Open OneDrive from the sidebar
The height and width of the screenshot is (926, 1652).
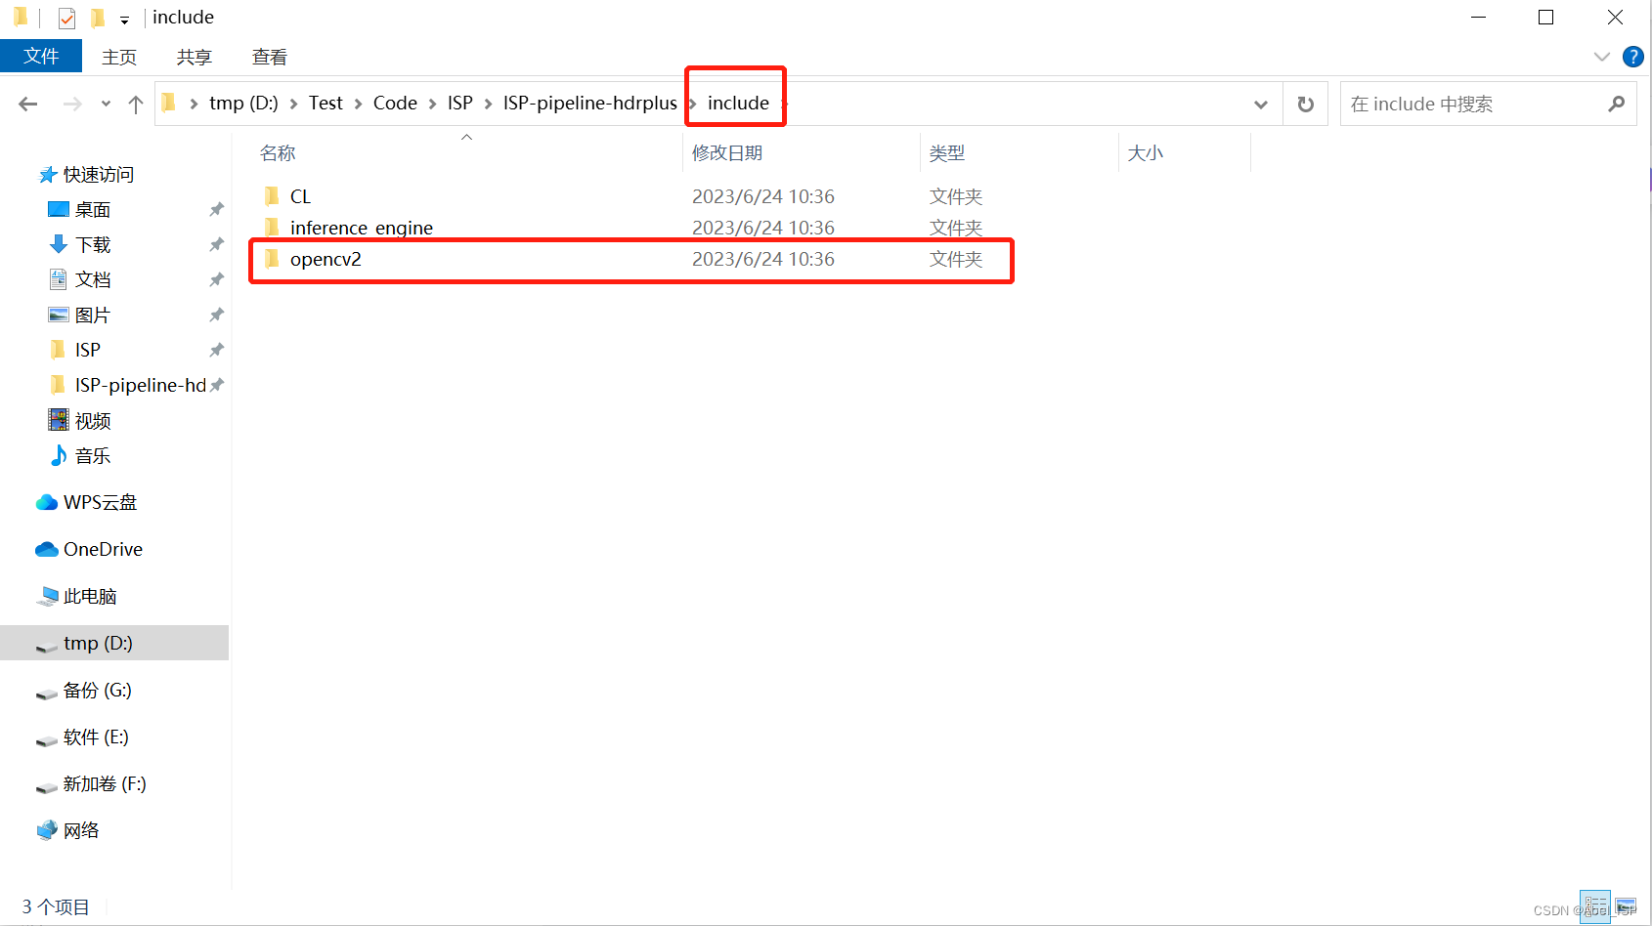(x=103, y=549)
